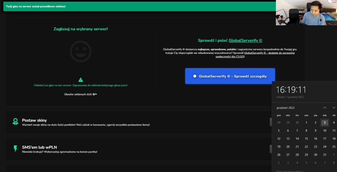Select December 12 in the calendar
Image resolution: width=337 pixels, height=172 pixels.
tap(279, 139)
